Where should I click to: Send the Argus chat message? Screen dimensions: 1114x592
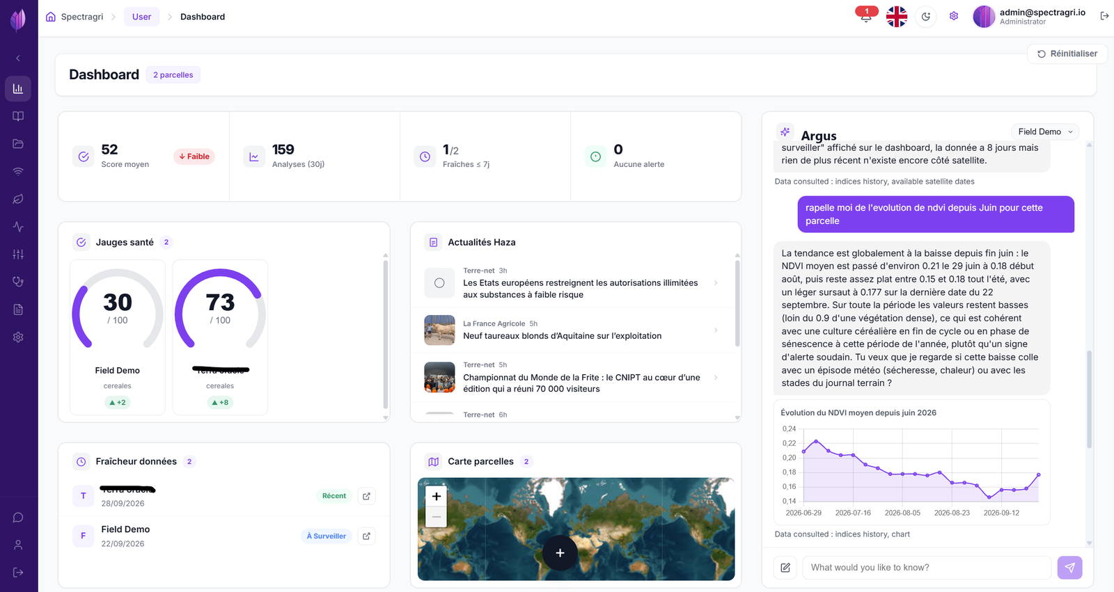pos(1069,568)
